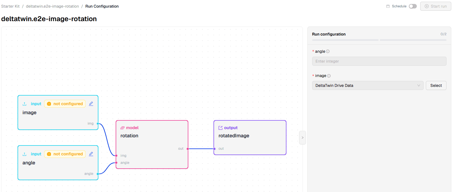Click the img output port of image node

(x=98, y=123)
